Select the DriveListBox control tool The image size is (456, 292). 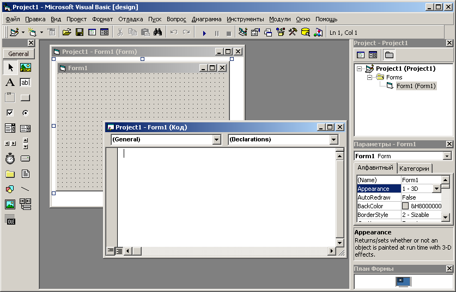pyautogui.click(x=26, y=158)
